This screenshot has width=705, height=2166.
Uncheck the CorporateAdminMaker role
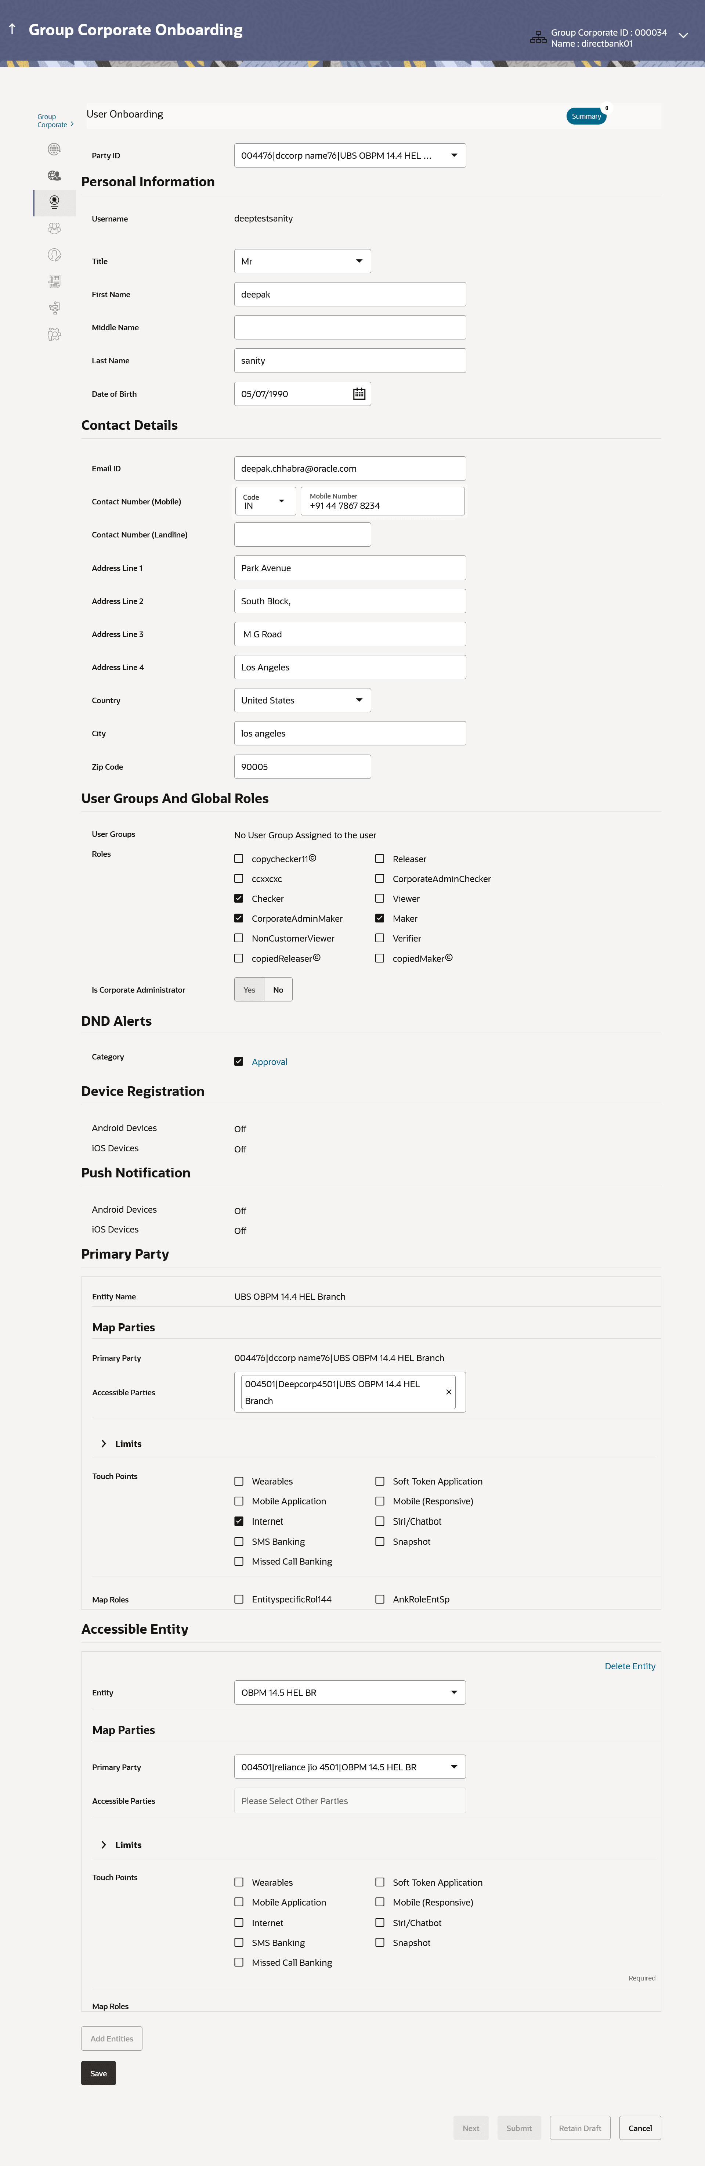click(x=239, y=918)
